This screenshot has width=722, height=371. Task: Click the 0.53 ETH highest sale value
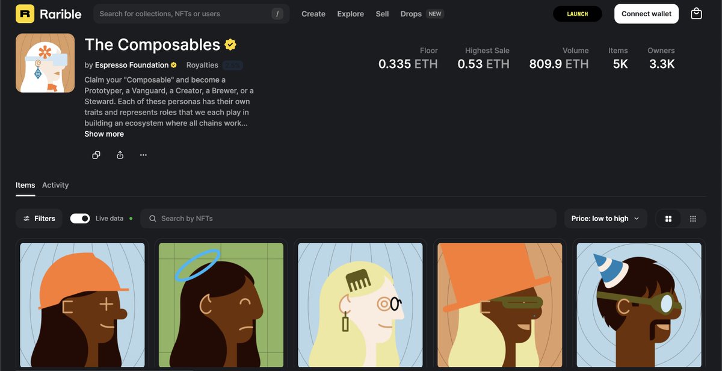pyautogui.click(x=483, y=64)
